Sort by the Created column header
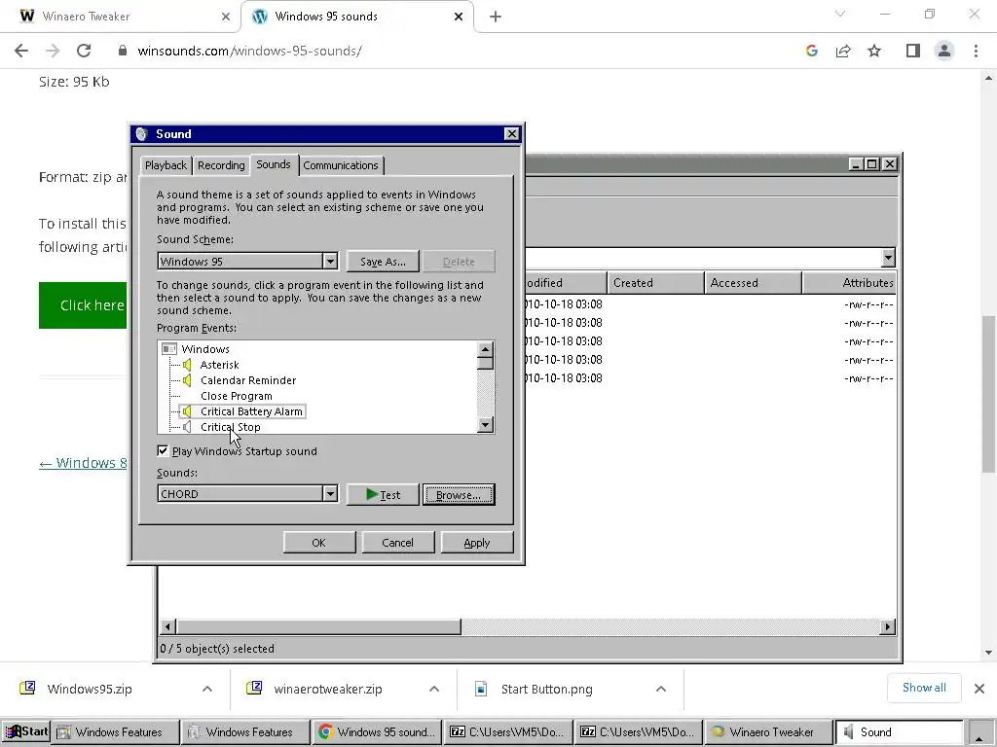Image resolution: width=997 pixels, height=747 pixels. tap(655, 283)
